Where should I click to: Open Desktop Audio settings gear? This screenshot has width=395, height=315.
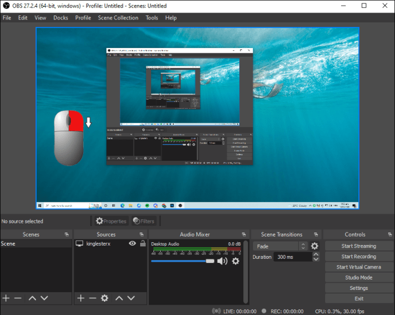click(235, 261)
